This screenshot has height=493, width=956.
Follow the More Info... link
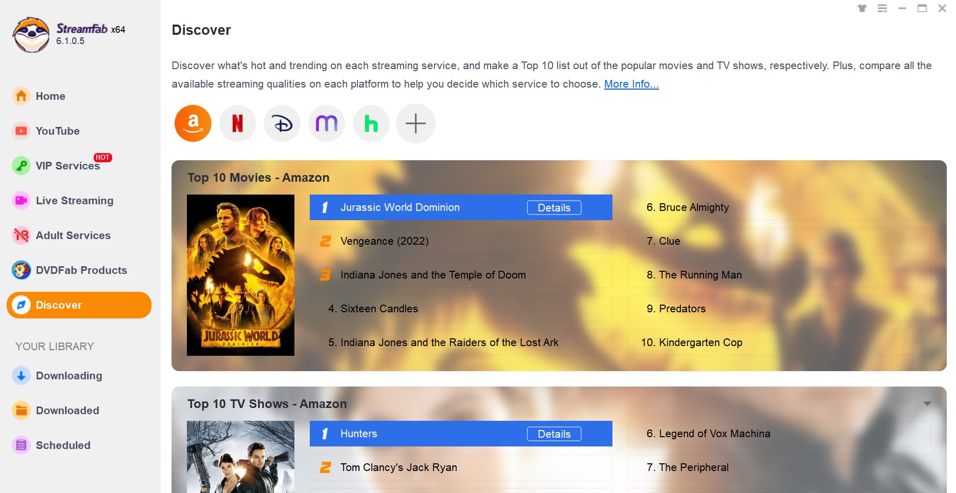click(631, 84)
